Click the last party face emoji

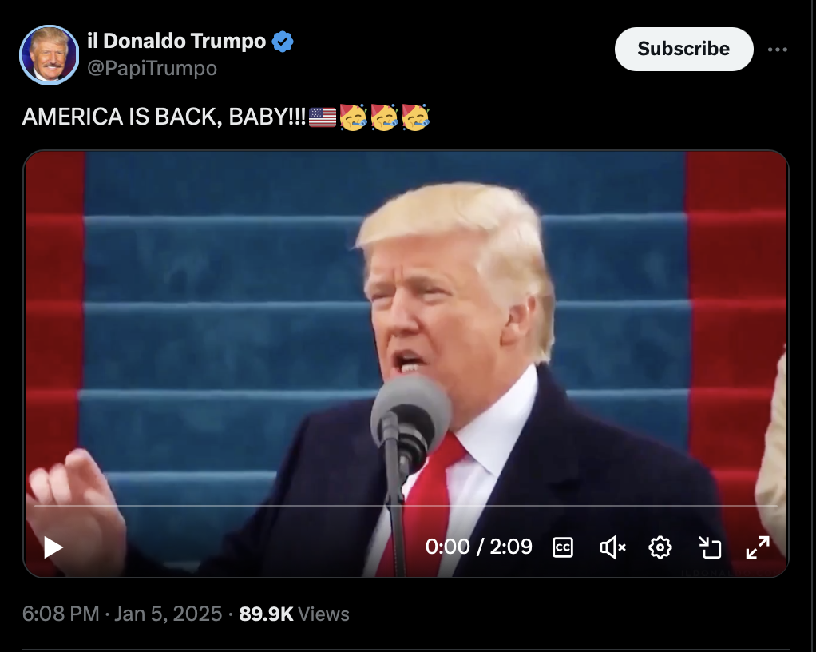415,117
